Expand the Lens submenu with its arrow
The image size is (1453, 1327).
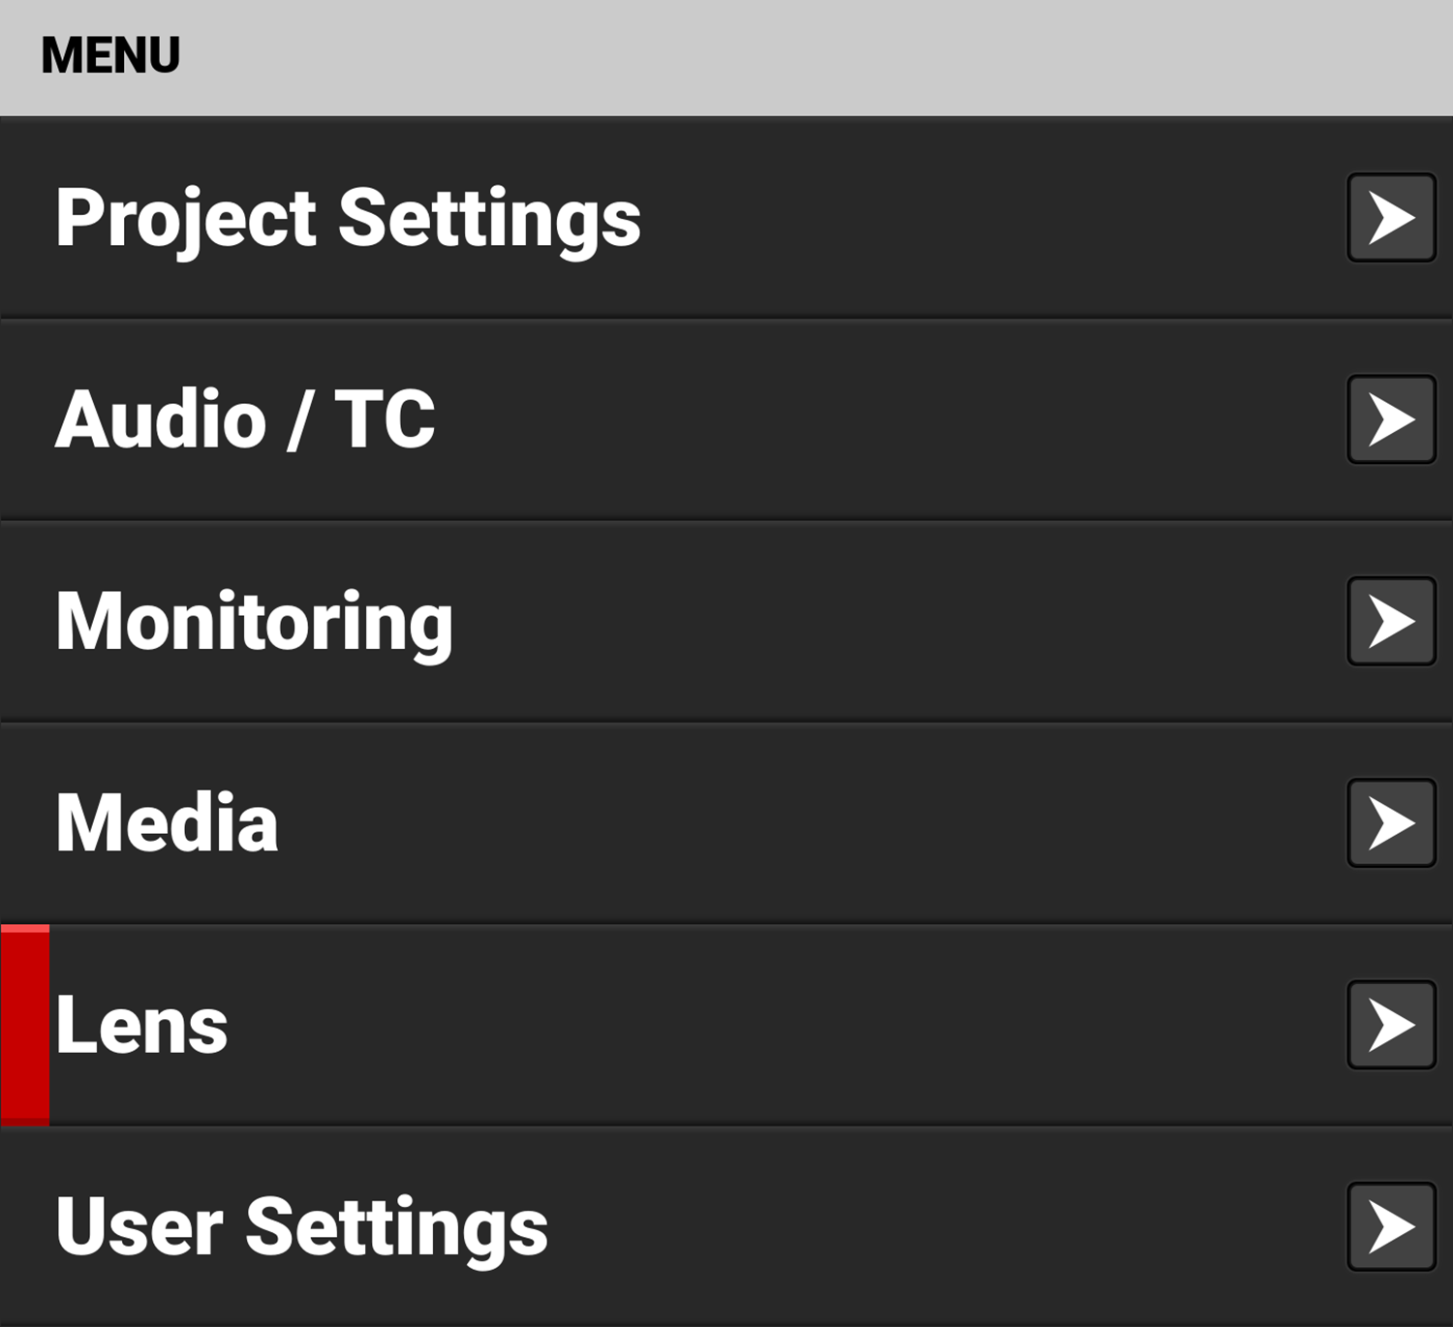[x=1391, y=1025]
